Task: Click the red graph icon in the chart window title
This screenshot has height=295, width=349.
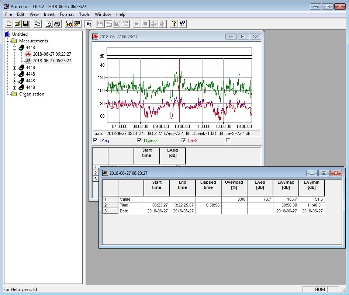Action: pos(95,37)
